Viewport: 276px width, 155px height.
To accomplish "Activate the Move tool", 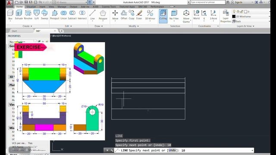I will pos(115,15).
